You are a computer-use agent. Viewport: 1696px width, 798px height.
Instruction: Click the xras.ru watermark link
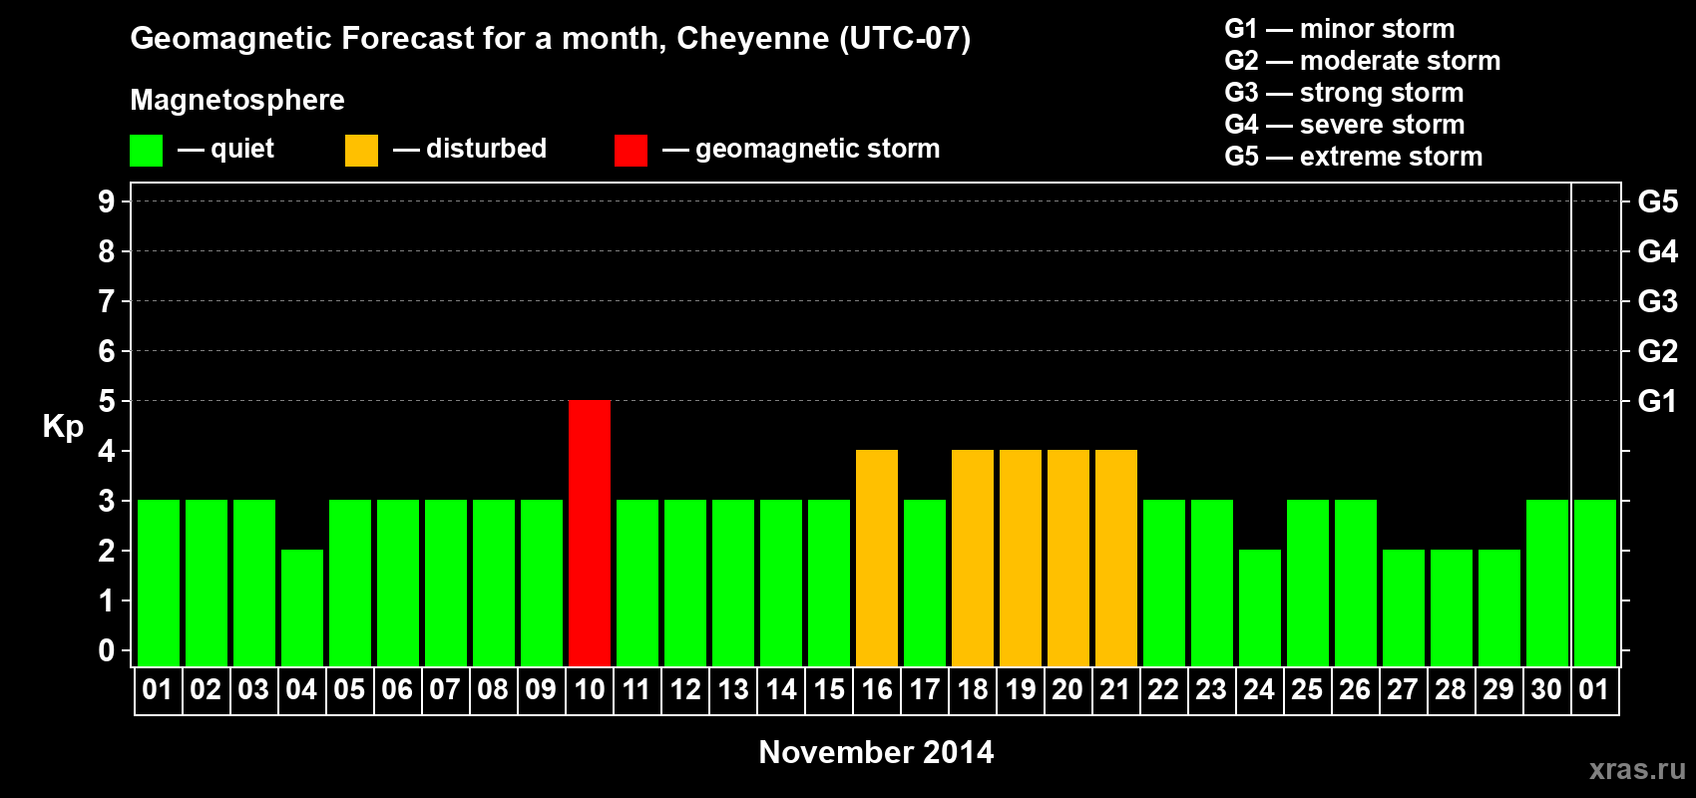pos(1637,769)
